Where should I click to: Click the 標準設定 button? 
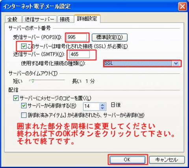[109, 37]
